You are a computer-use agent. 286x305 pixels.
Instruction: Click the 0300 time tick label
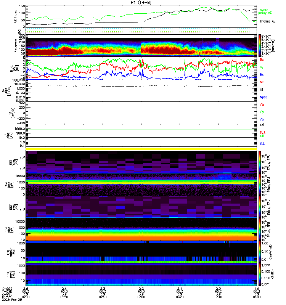tap(141, 297)
